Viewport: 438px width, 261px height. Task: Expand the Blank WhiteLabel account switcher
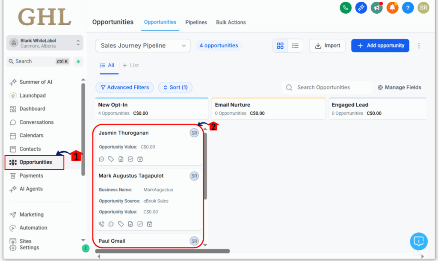pos(45,43)
